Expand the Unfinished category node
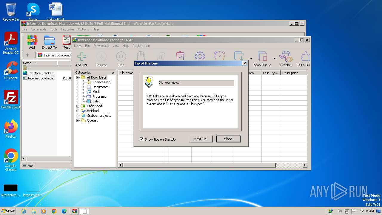Viewport: 382px width, 215px height. pyautogui.click(x=78, y=106)
